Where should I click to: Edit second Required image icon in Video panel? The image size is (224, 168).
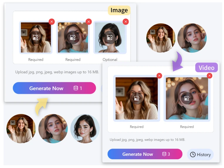pyautogui.click(x=187, y=98)
